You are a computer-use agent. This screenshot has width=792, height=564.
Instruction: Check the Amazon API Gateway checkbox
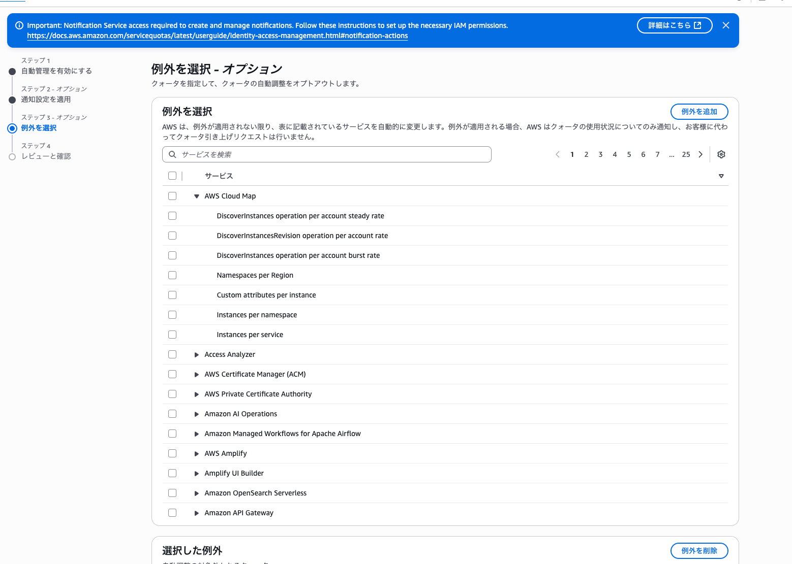[172, 513]
